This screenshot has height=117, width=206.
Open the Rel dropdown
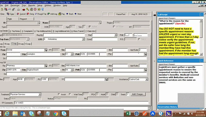coord(116,35)
